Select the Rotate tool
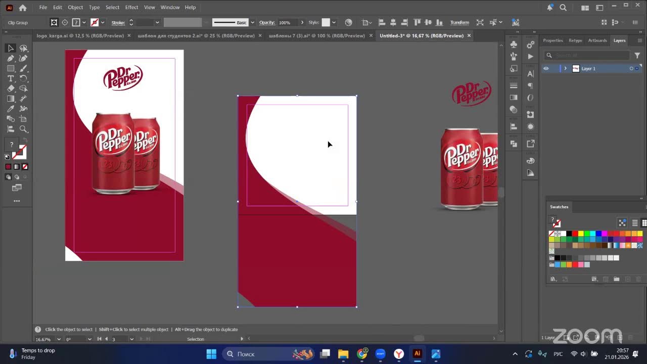The image size is (647, 364). click(23, 78)
